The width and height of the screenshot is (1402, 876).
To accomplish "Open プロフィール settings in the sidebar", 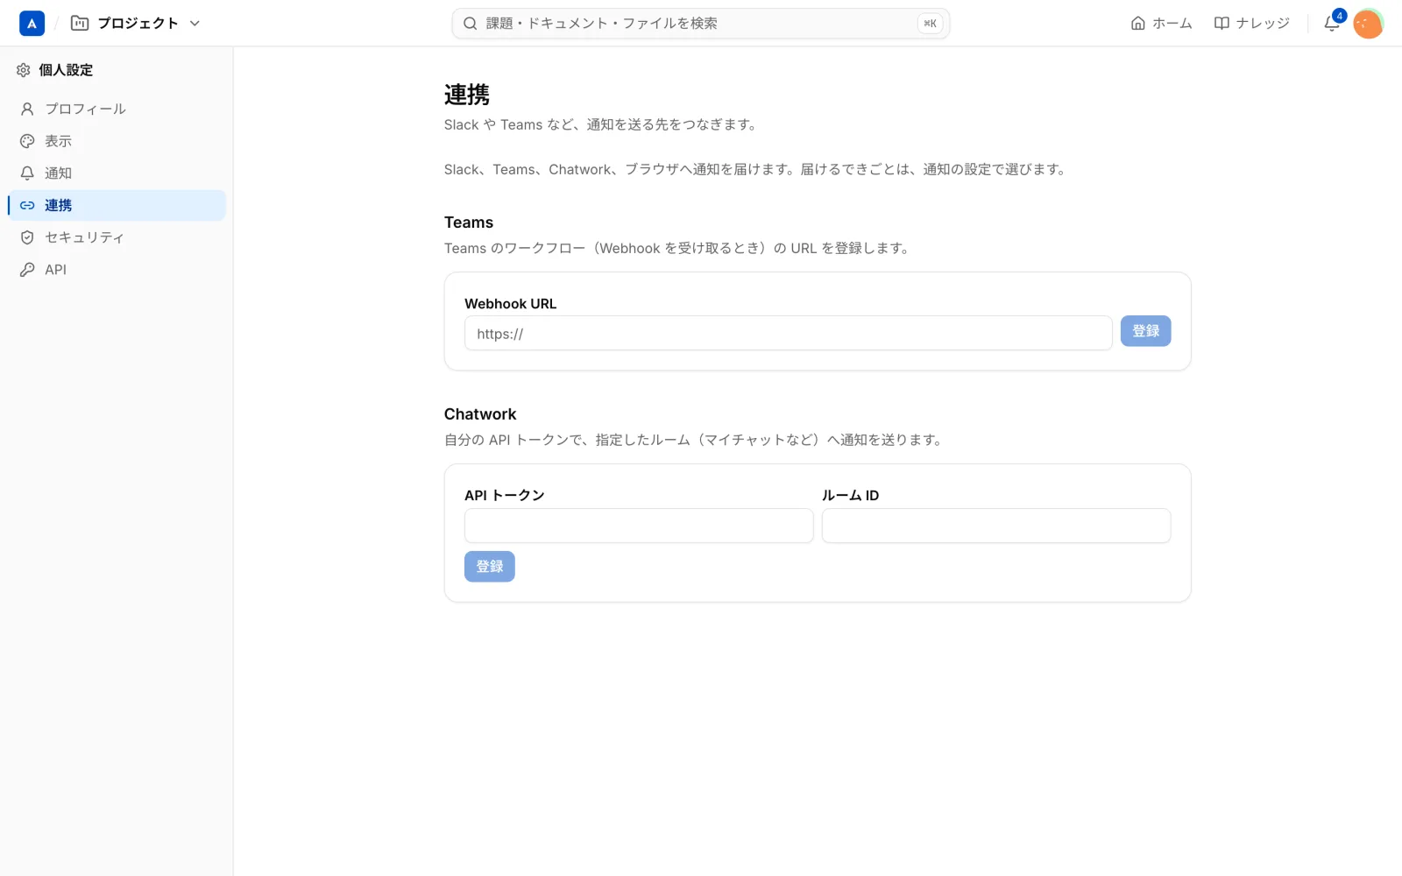I will (117, 109).
